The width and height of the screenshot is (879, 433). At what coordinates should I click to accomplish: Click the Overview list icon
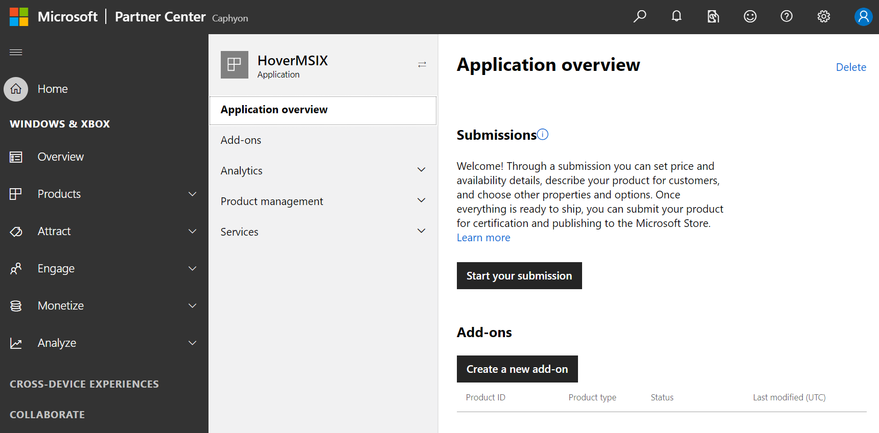16,157
